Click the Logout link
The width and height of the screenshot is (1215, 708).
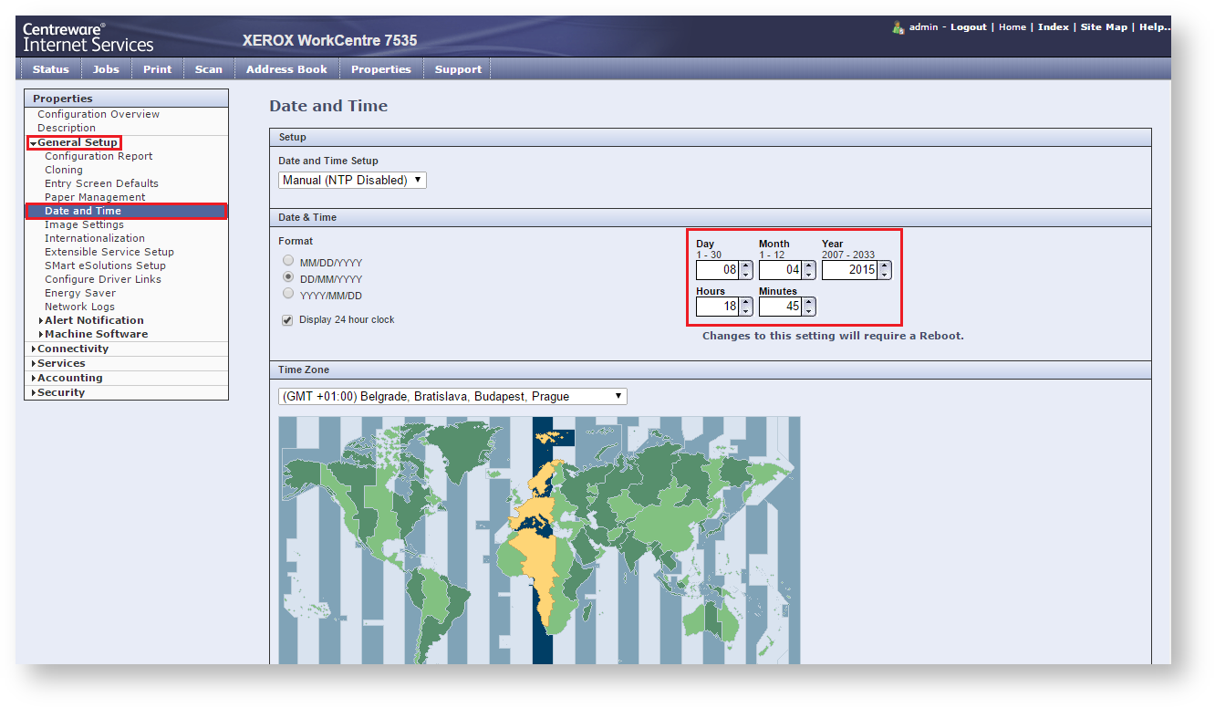(969, 27)
